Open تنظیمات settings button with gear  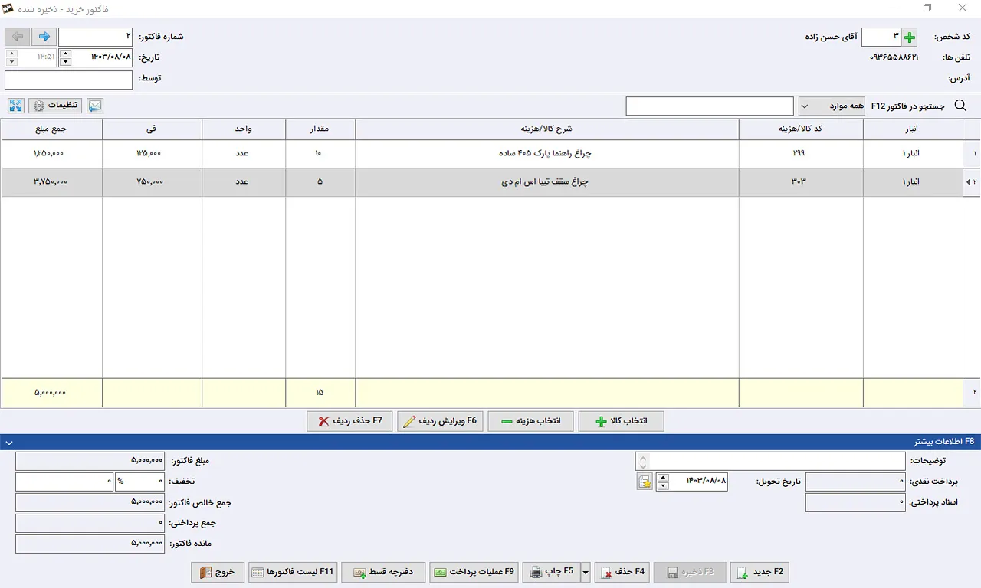point(56,106)
